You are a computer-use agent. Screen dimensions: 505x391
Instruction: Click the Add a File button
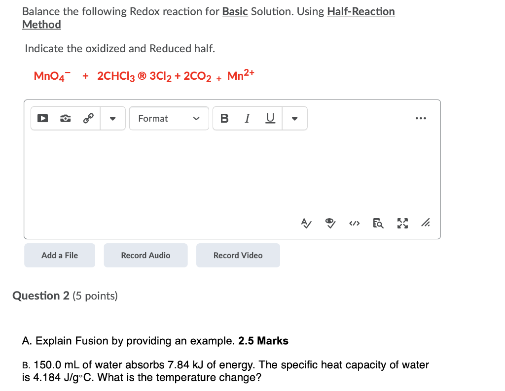(59, 255)
